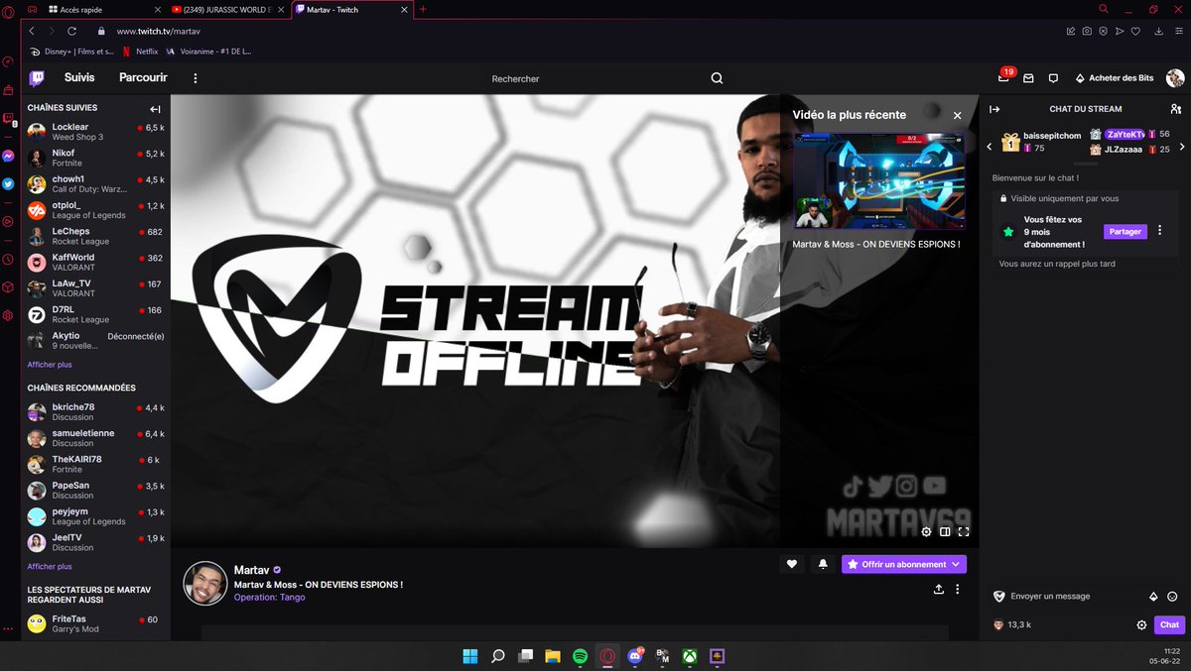The width and height of the screenshot is (1191, 671).
Task: Open the emote picker smiley
Action: [1172, 597]
